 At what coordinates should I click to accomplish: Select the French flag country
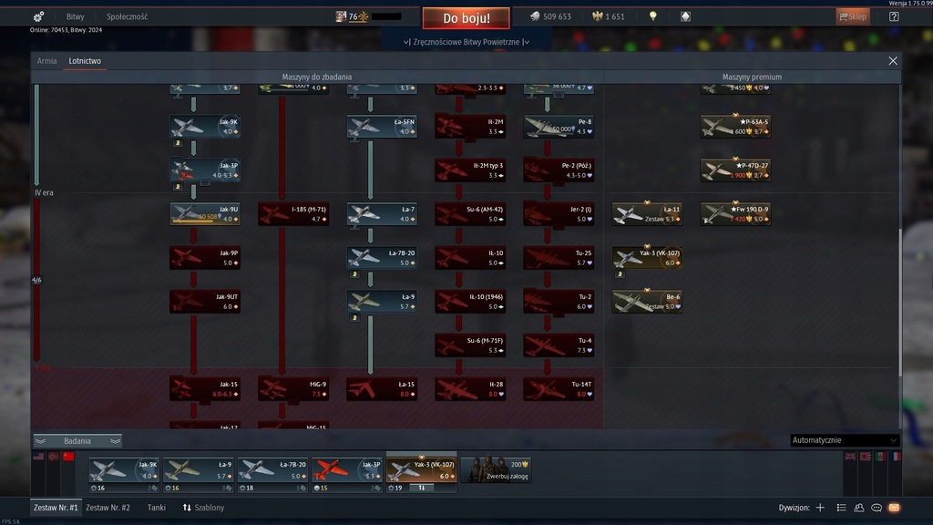[896, 457]
